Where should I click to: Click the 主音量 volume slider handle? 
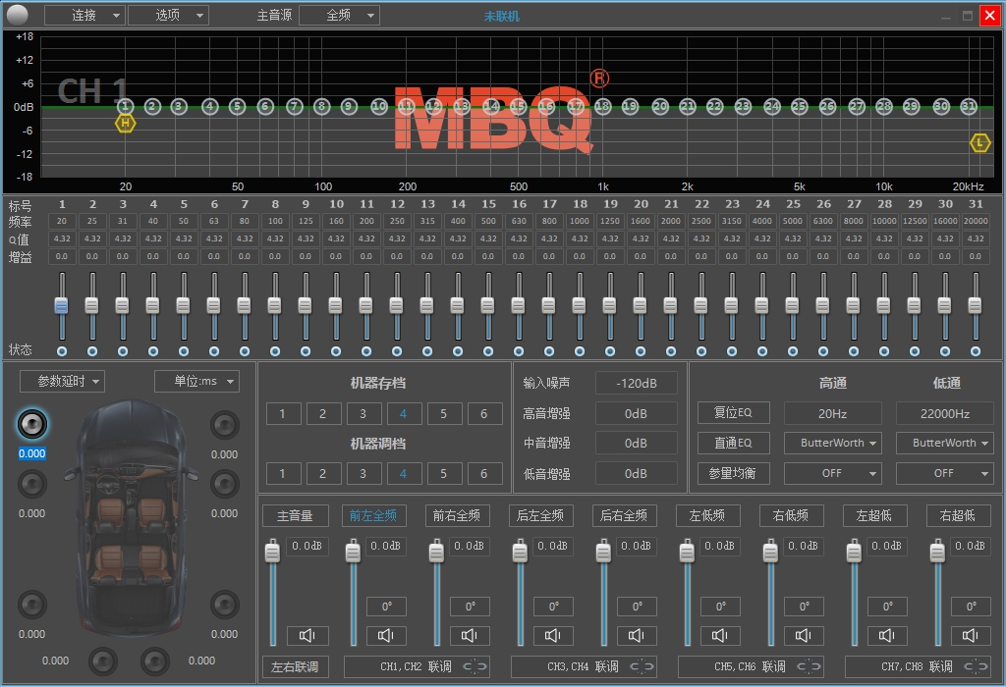point(273,552)
